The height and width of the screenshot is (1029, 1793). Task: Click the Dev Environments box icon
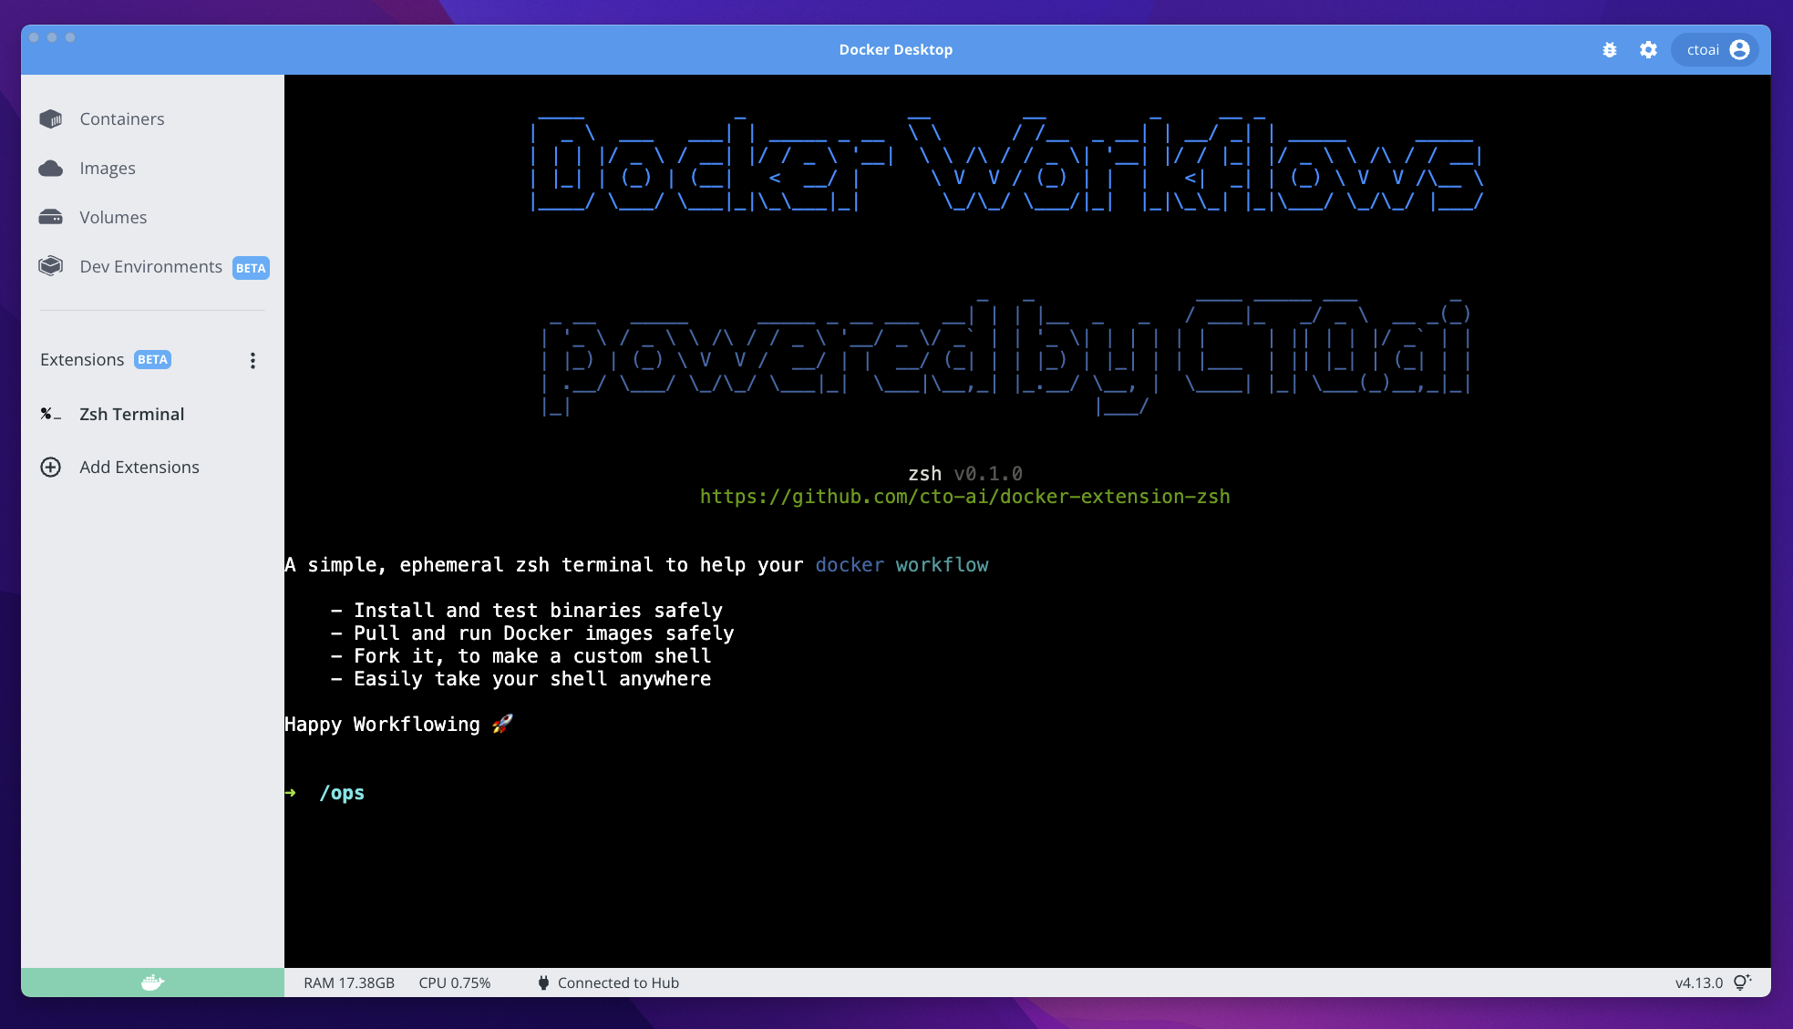[x=51, y=266]
